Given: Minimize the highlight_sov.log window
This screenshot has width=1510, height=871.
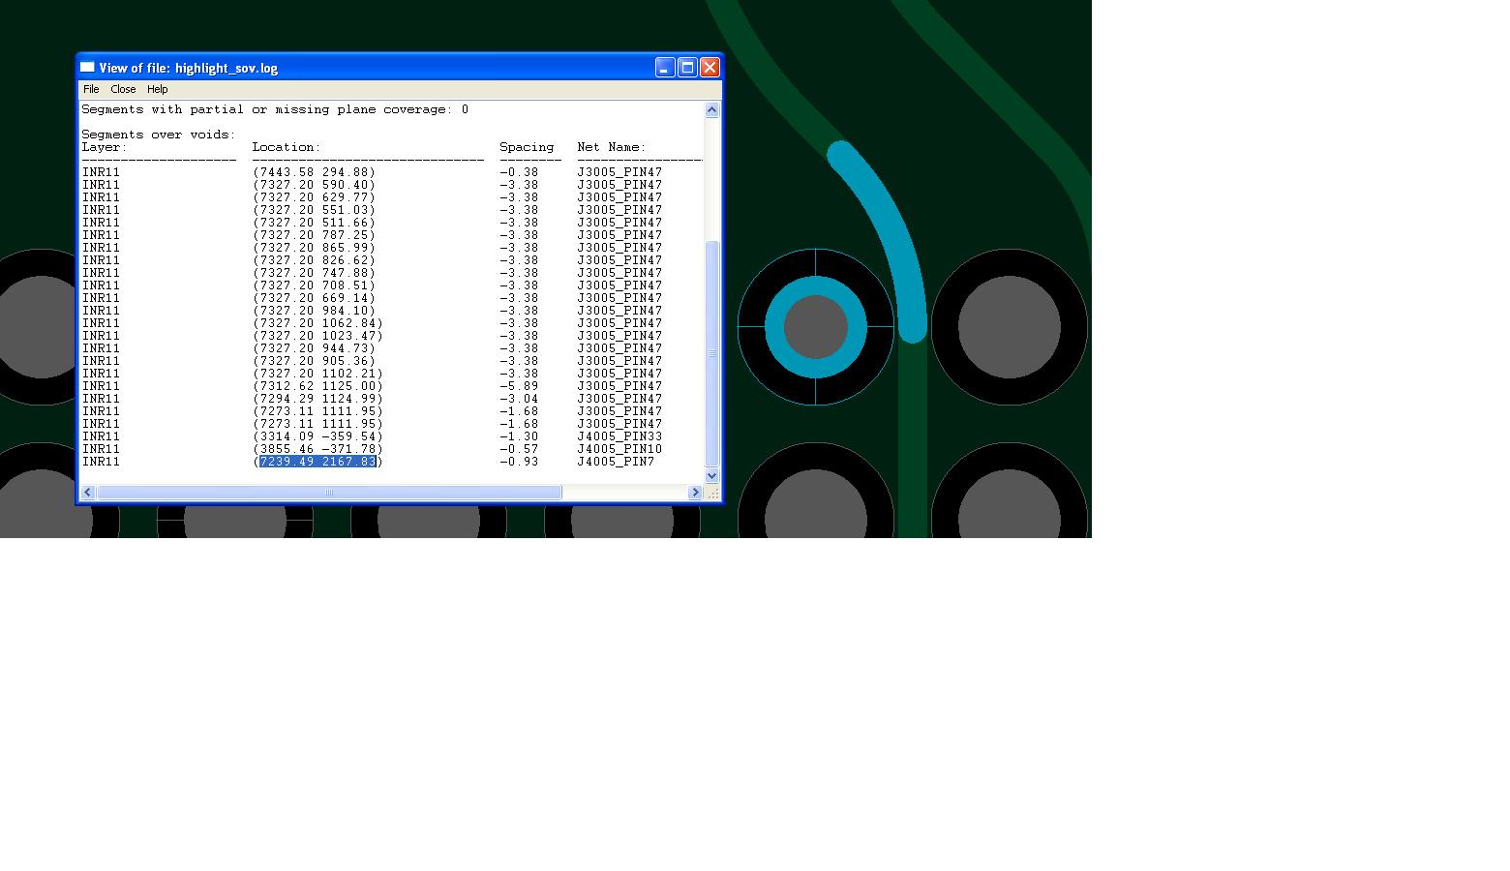Looking at the screenshot, I should pyautogui.click(x=664, y=68).
